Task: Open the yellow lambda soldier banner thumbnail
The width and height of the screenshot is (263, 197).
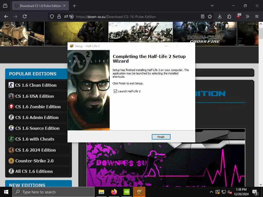Action: (77, 34)
